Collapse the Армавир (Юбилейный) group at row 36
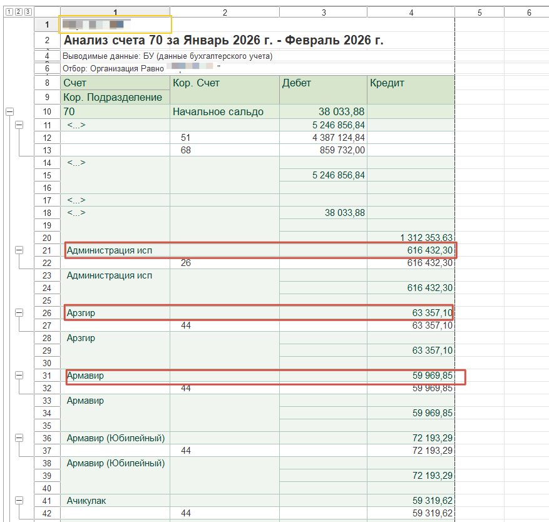This screenshot has width=549, height=522. 19,438
